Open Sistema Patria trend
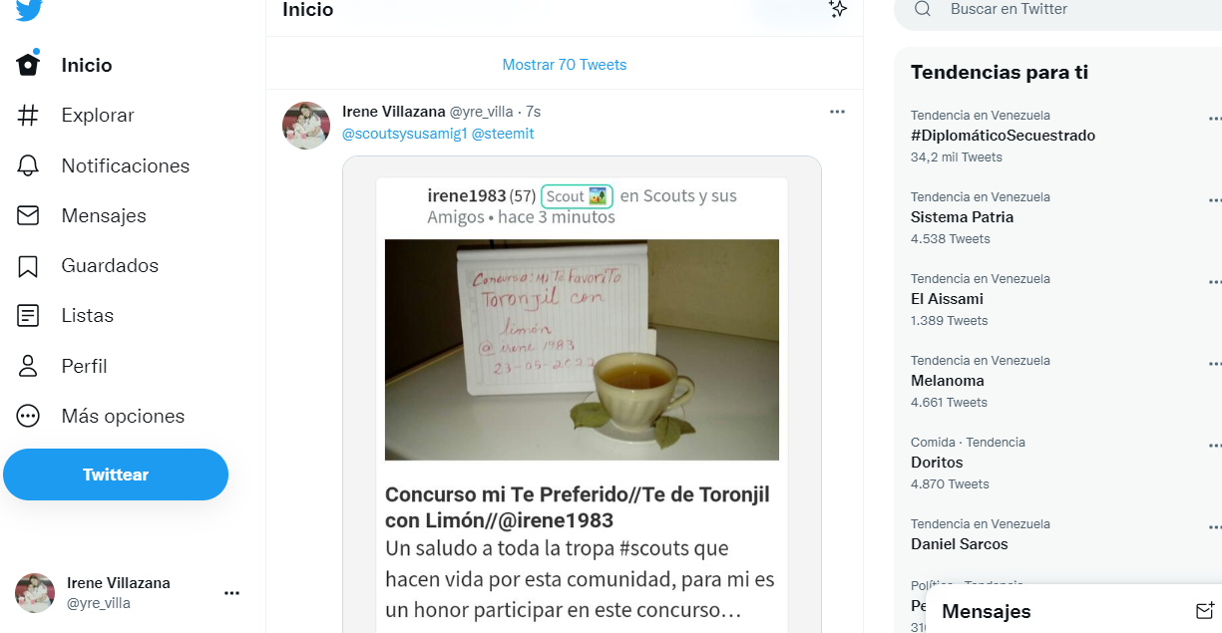Viewport: 1222px width, 633px height. 962,217
